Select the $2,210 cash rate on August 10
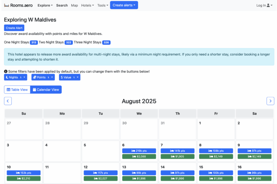277x184 pixels. pos(24,178)
